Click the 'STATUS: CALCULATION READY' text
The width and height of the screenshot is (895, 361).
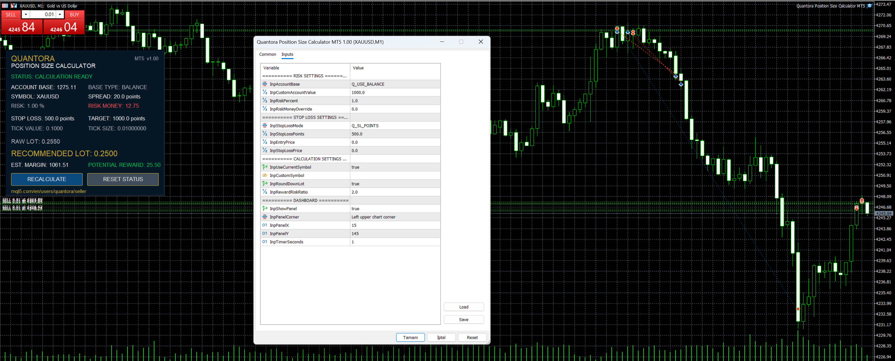click(52, 77)
